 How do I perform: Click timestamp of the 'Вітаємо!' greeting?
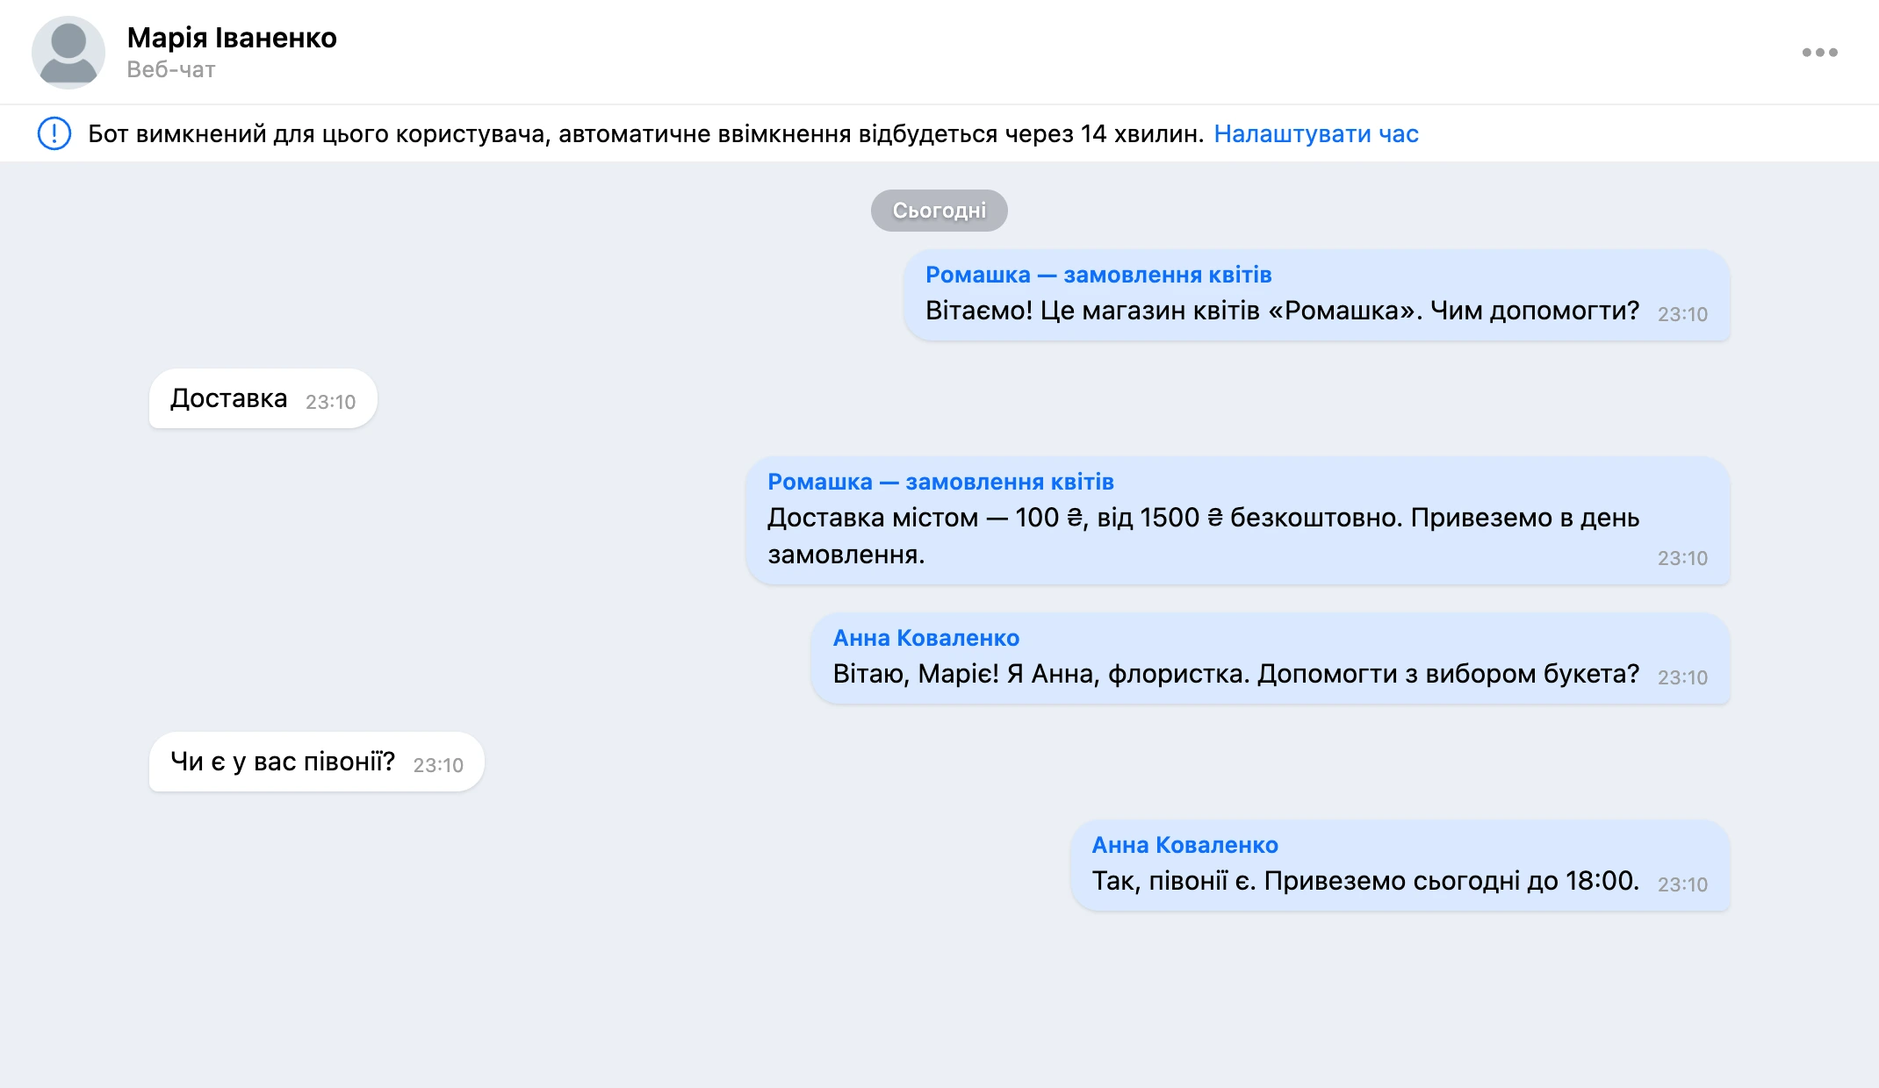[1682, 314]
